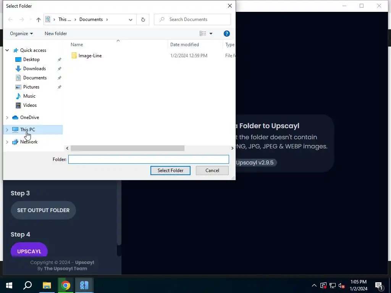Unpin Desktop using its pin icon
391x293 pixels.
[x=59, y=60]
